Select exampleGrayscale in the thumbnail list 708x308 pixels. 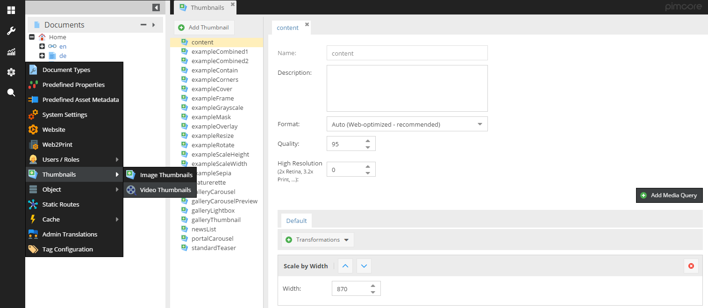(217, 107)
